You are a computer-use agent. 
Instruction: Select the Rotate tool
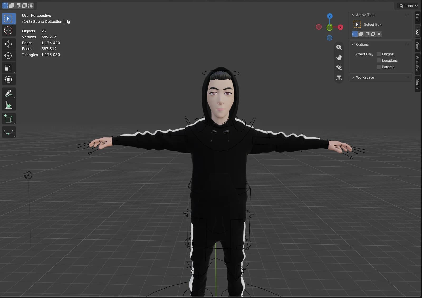coord(8,56)
